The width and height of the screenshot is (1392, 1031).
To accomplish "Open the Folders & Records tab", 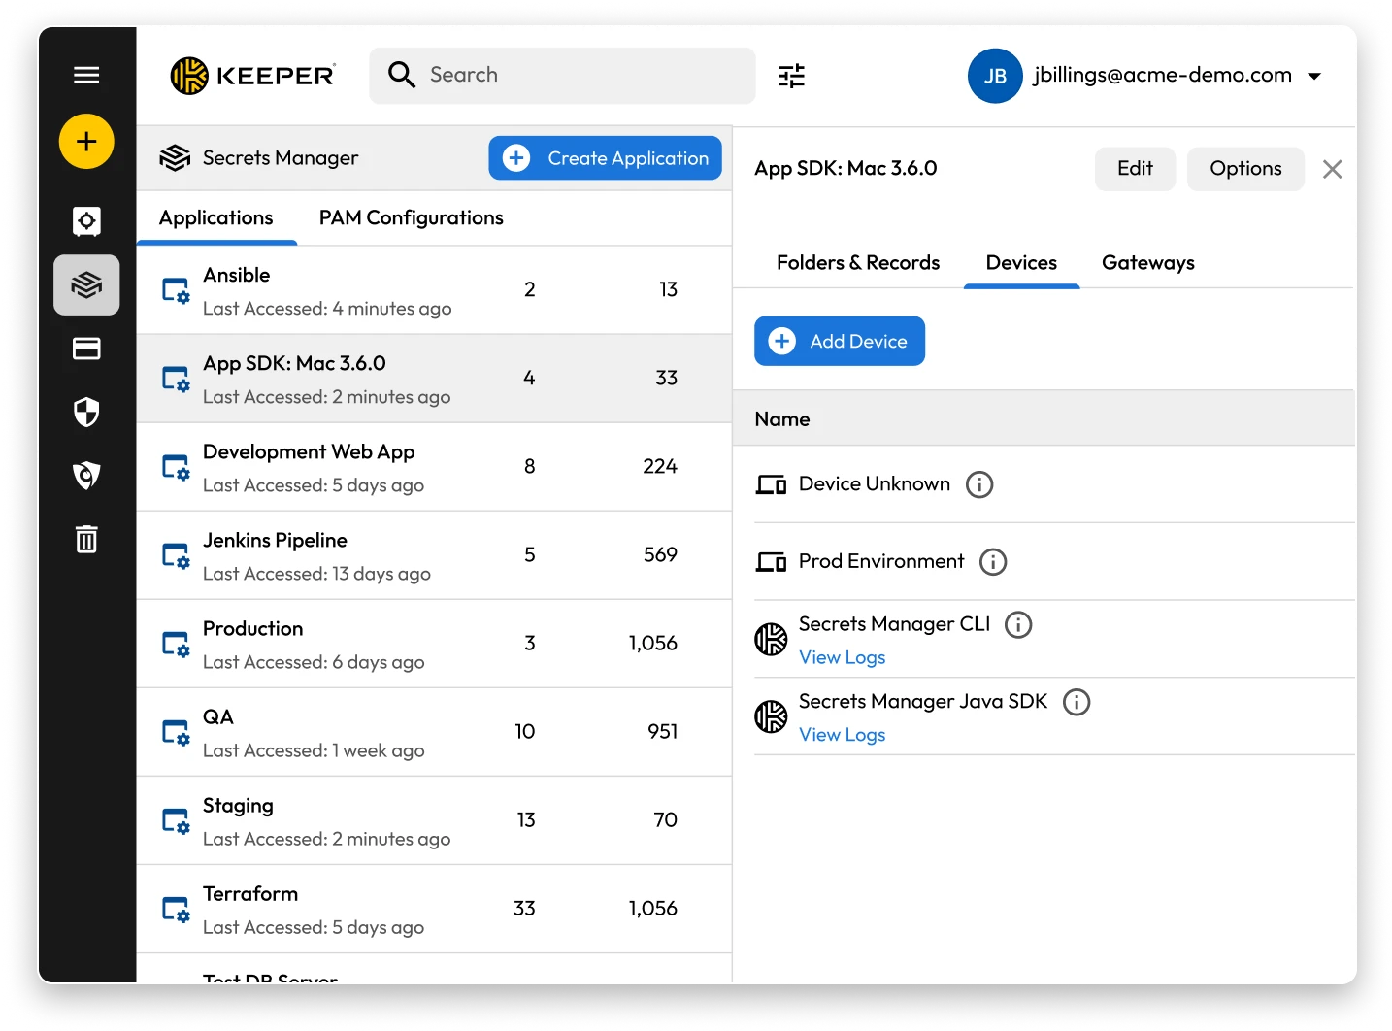I will (858, 263).
